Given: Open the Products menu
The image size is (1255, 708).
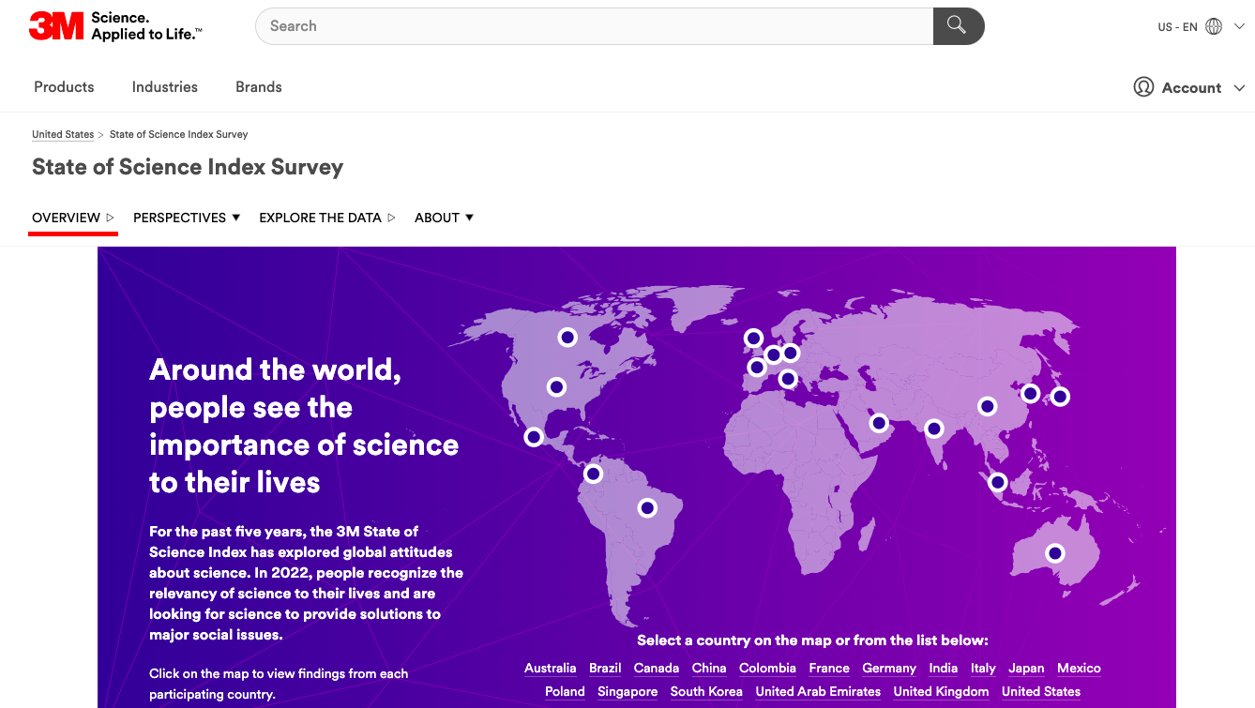Looking at the screenshot, I should point(64,87).
